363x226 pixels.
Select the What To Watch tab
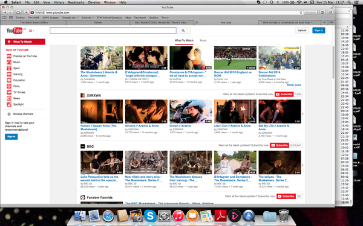[x=184, y=40]
